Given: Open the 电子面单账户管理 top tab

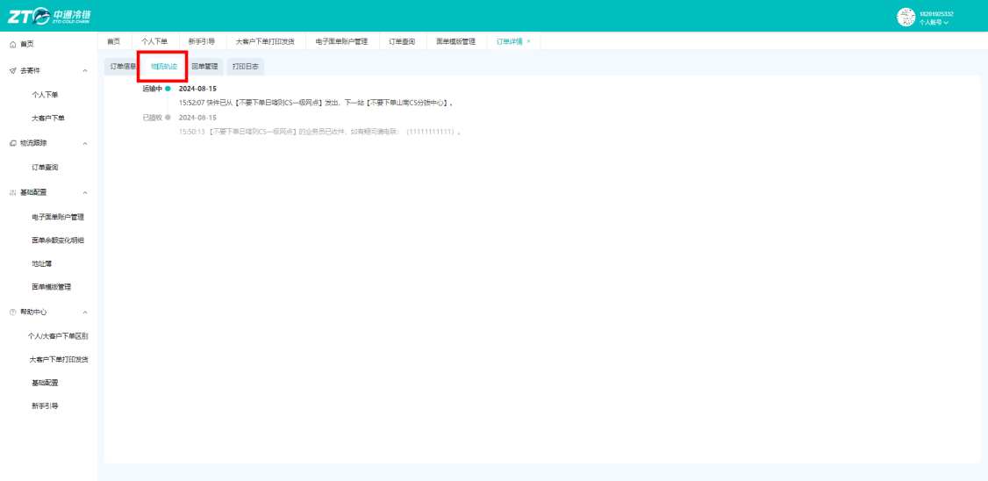Looking at the screenshot, I should (x=341, y=41).
